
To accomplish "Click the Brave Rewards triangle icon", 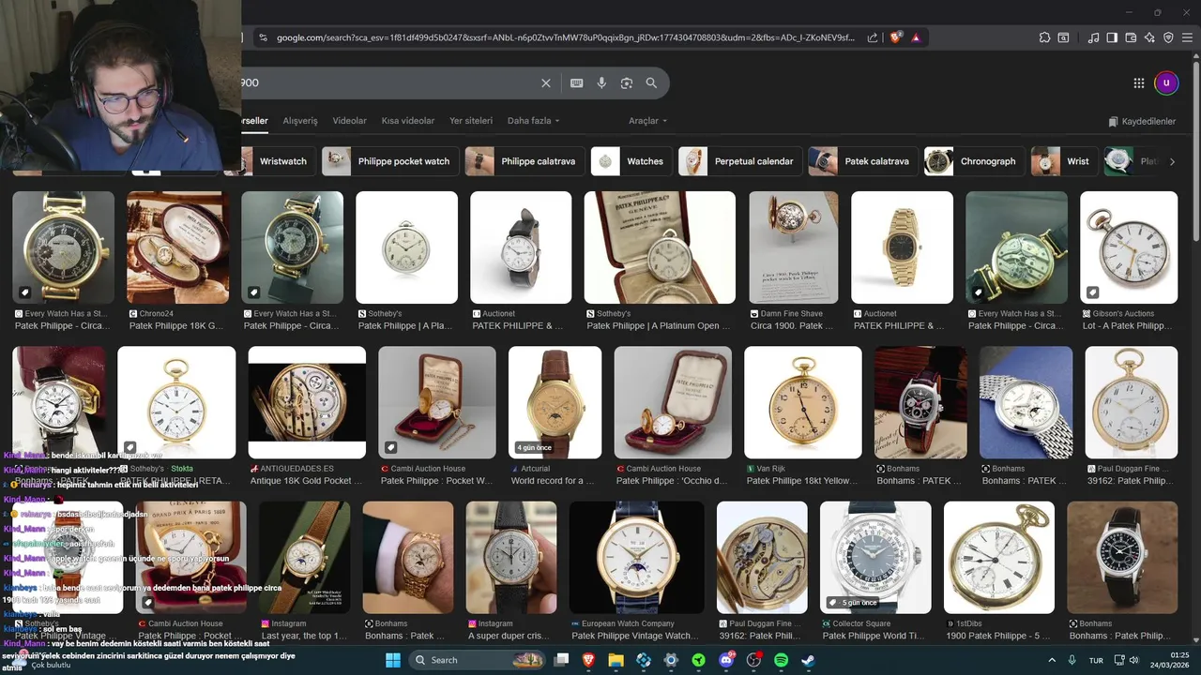I will point(916,37).
